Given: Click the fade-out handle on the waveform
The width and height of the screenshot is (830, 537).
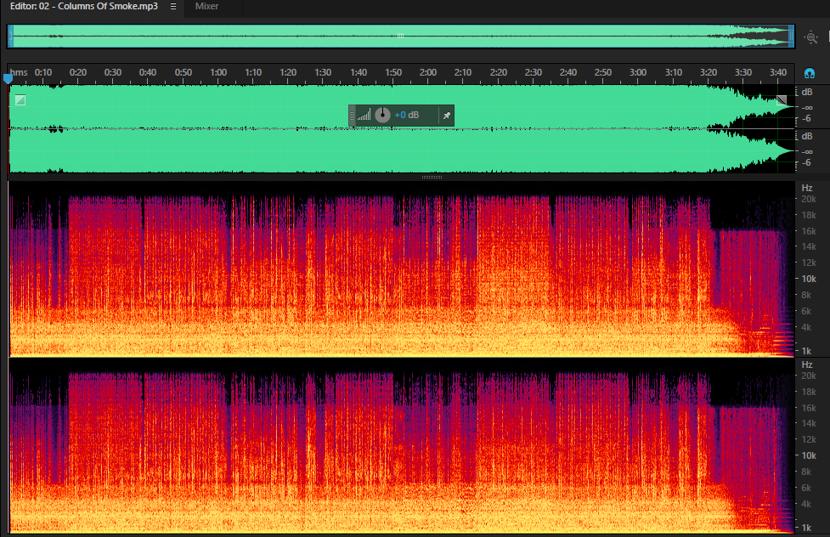Looking at the screenshot, I should point(782,99).
